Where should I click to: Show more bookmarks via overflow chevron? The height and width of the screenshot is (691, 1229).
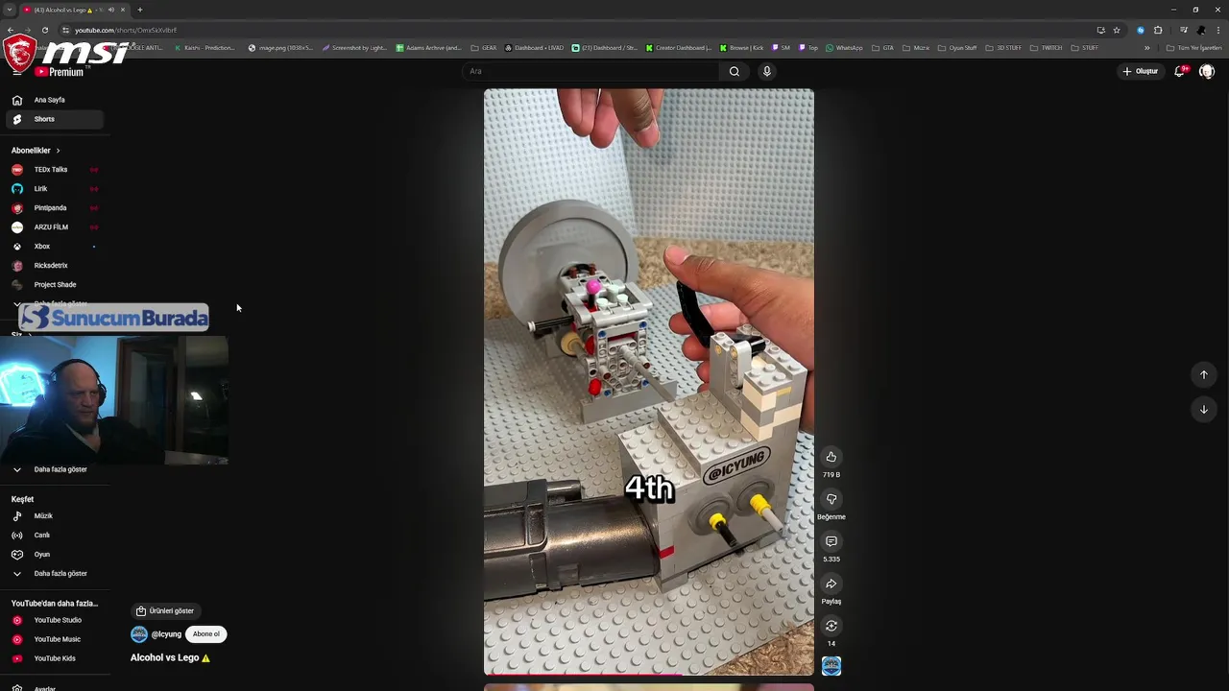coord(1146,48)
